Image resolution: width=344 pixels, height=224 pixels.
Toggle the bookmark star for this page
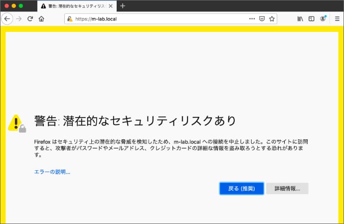272,18
